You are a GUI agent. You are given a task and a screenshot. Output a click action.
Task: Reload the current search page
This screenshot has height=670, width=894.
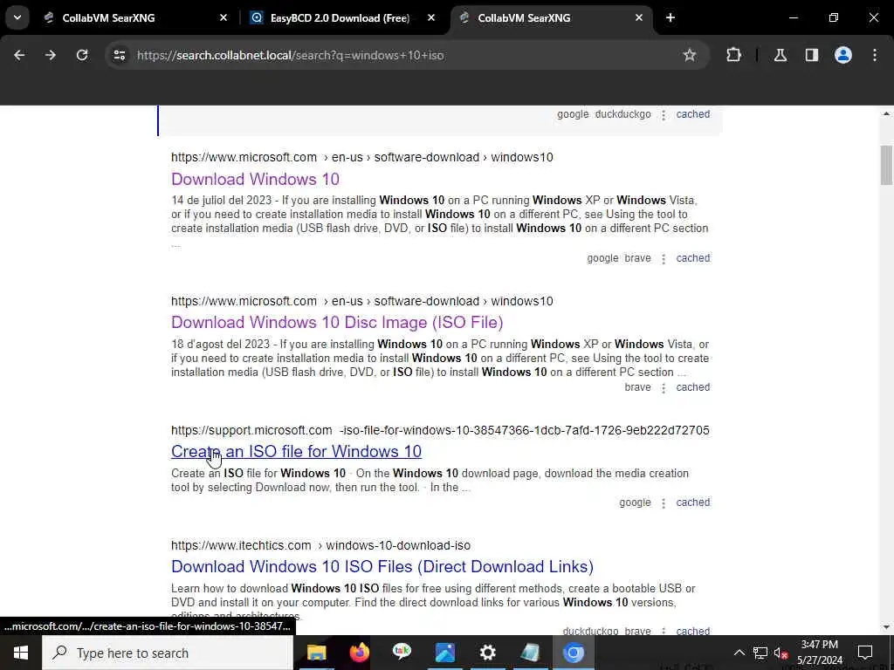pyautogui.click(x=82, y=55)
